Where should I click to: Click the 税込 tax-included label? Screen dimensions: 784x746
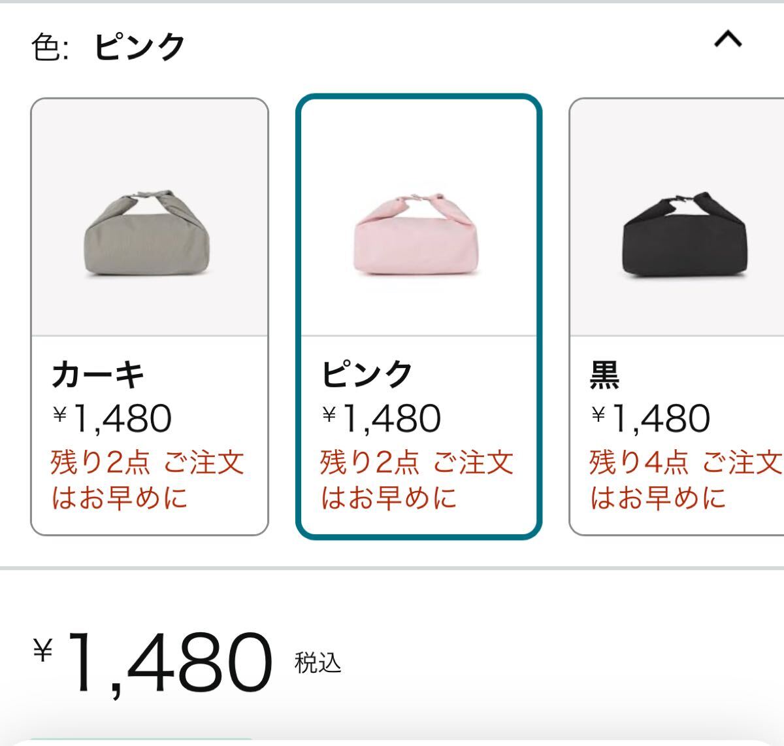318,663
